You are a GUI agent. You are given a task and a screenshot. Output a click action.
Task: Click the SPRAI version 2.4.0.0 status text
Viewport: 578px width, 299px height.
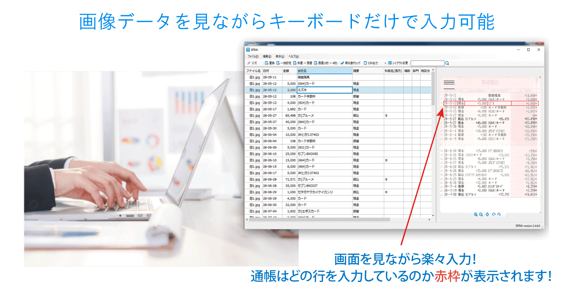(x=528, y=226)
